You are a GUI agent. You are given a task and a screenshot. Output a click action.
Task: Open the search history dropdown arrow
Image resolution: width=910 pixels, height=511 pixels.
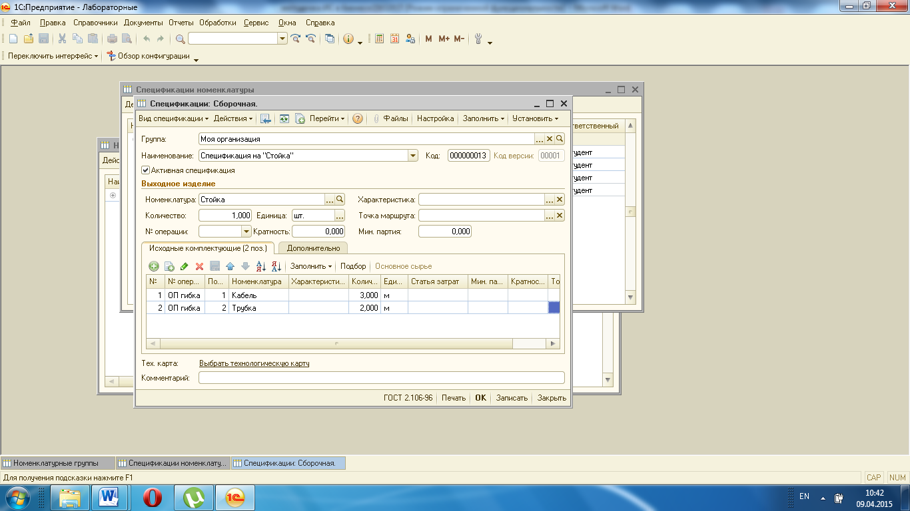[x=283, y=39]
